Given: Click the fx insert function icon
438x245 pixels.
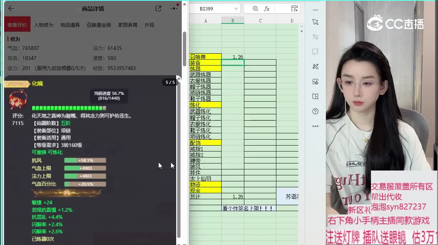Looking at the screenshot, I should point(267,9).
